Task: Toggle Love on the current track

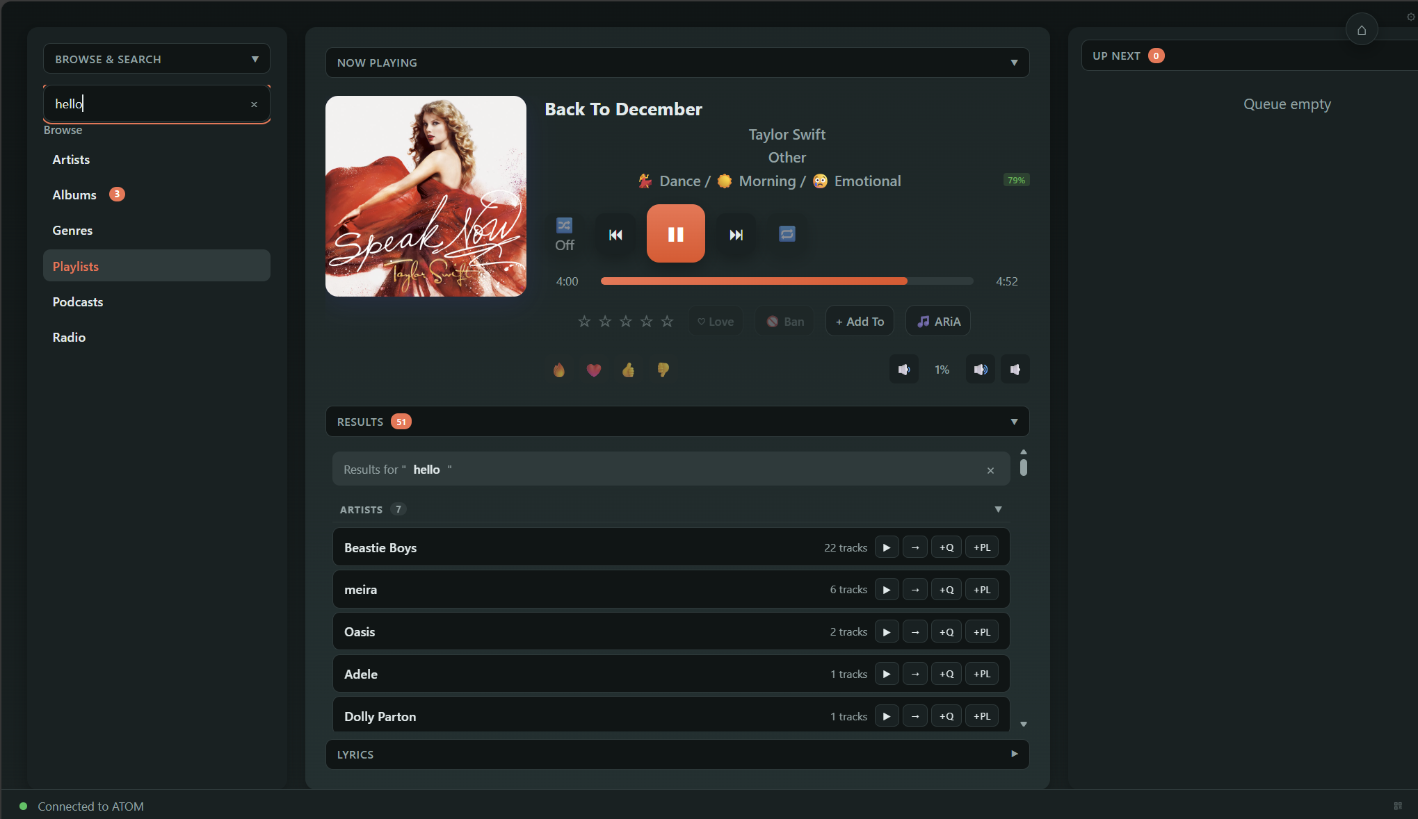Action: point(716,321)
